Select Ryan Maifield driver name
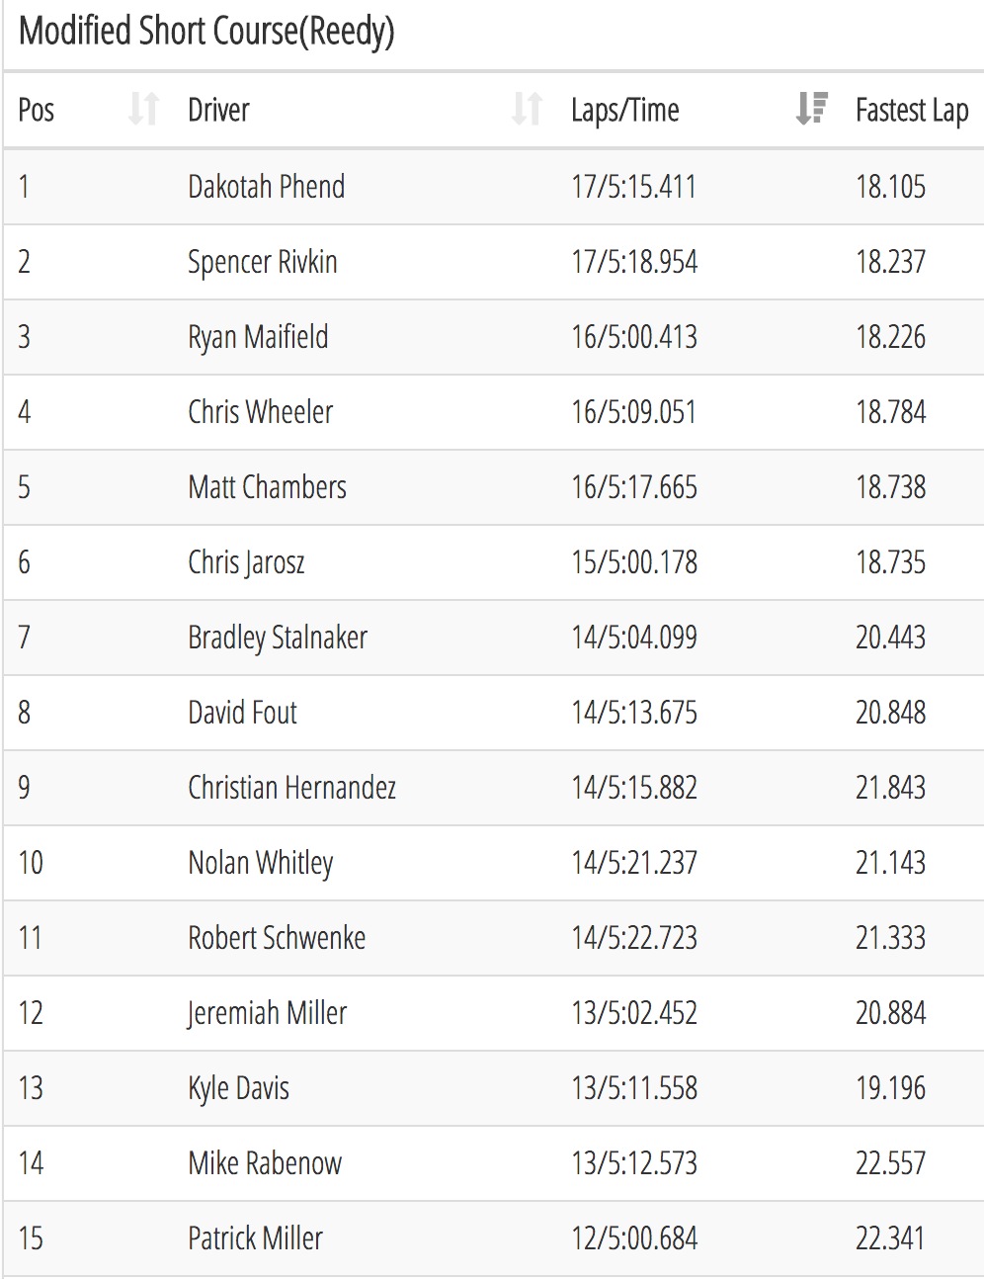The height and width of the screenshot is (1279, 984). (x=258, y=337)
